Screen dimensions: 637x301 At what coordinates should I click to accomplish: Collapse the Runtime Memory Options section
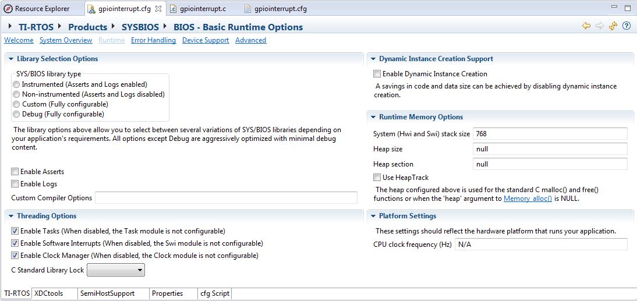(373, 117)
